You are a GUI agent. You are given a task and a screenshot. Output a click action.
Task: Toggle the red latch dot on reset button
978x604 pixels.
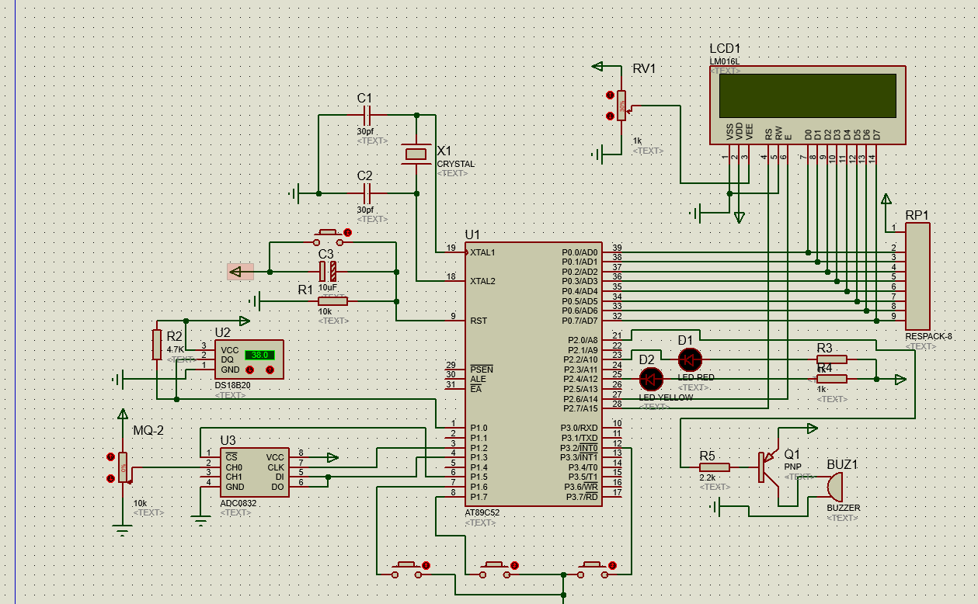(347, 232)
